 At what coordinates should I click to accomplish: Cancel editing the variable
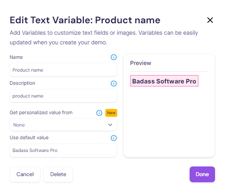click(25, 174)
